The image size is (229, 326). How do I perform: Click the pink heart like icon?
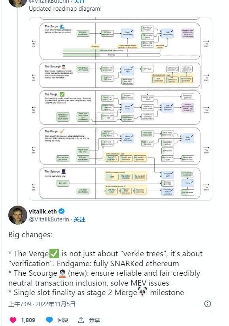click(13, 320)
